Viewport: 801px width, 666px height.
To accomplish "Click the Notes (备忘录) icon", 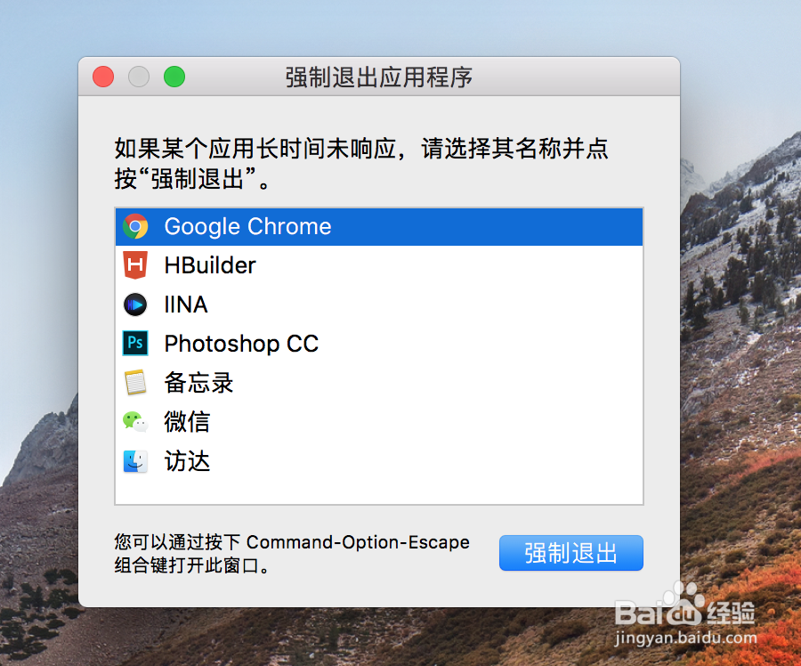I will pos(135,383).
